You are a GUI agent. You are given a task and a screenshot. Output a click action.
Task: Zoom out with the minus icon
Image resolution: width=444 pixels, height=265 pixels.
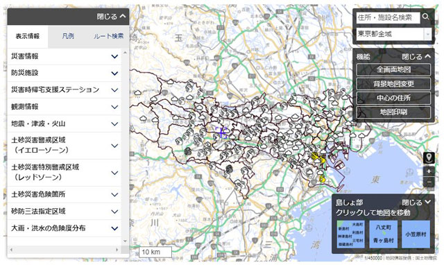(x=429, y=182)
